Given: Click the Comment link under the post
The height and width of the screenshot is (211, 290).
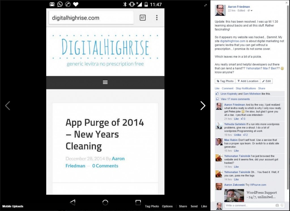Looking at the screenshot, I should pyautogui.click(x=227, y=88).
